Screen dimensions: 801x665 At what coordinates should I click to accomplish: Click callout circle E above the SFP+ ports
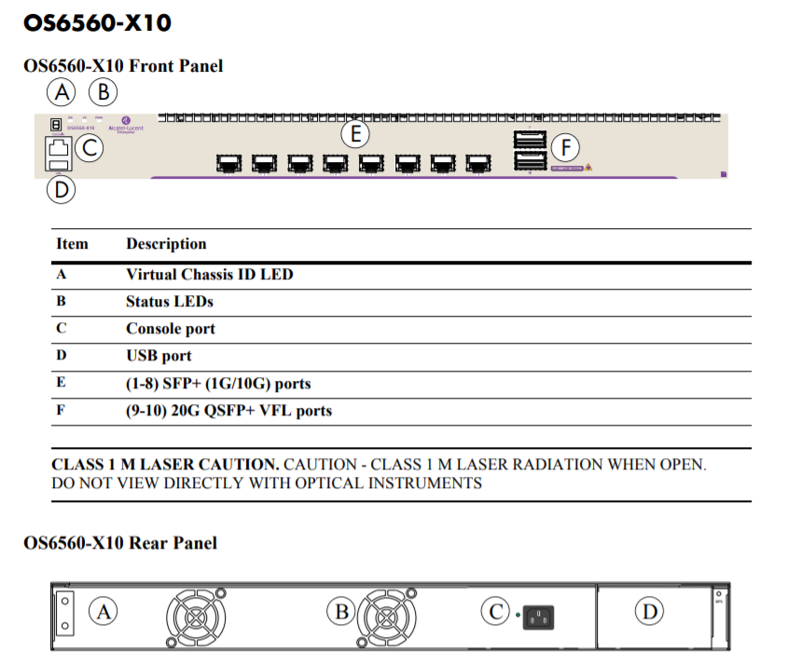(x=355, y=134)
